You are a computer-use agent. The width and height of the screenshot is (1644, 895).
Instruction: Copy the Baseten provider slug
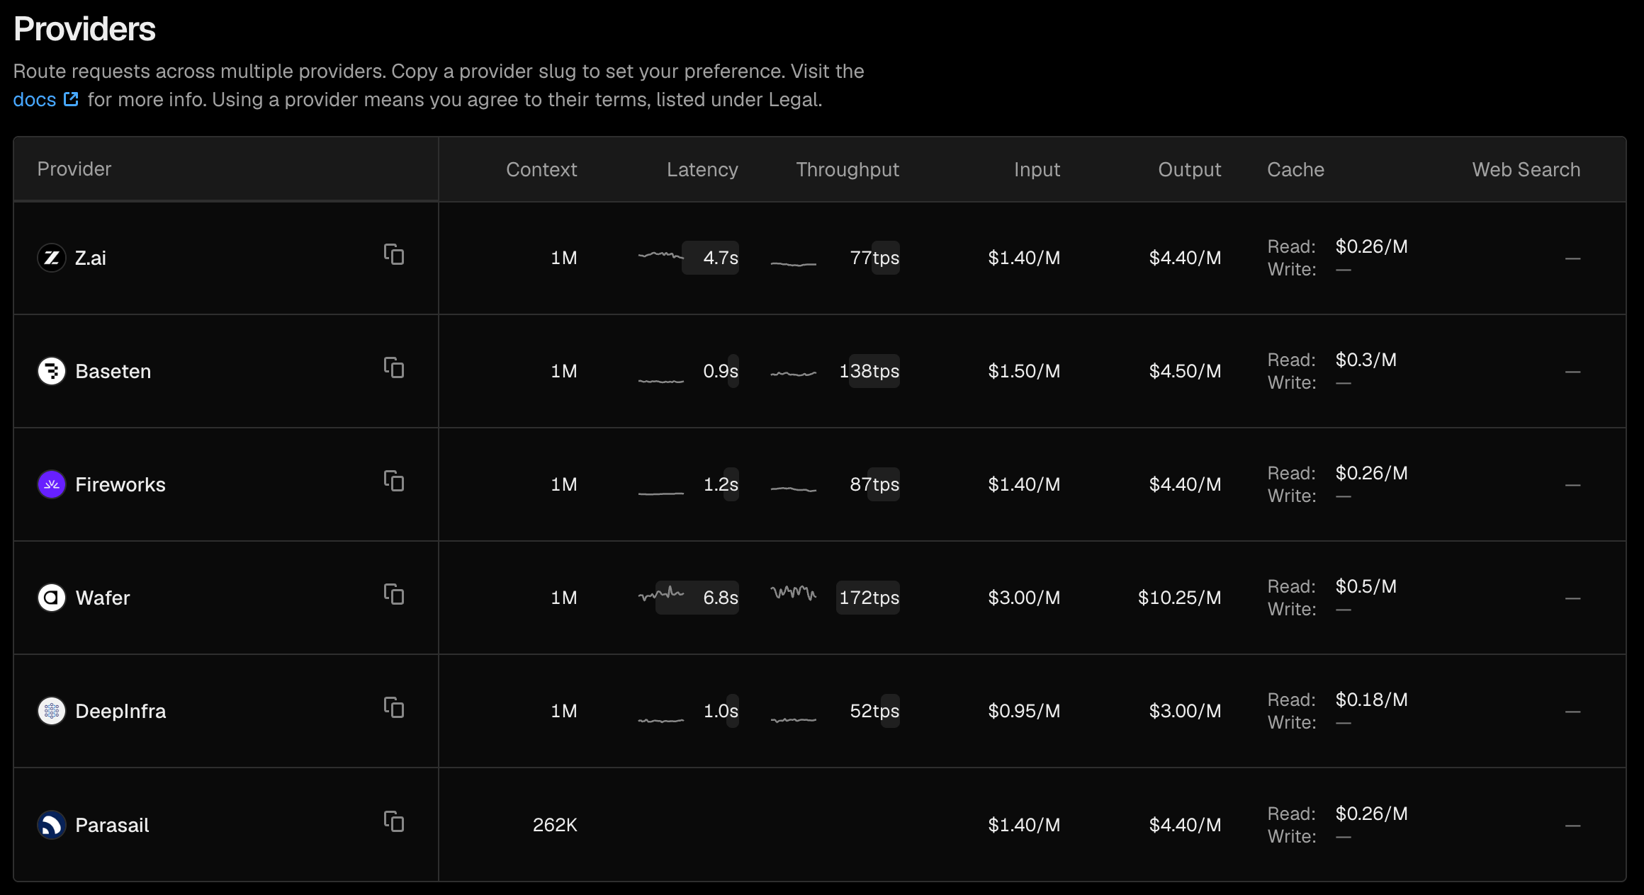click(394, 367)
